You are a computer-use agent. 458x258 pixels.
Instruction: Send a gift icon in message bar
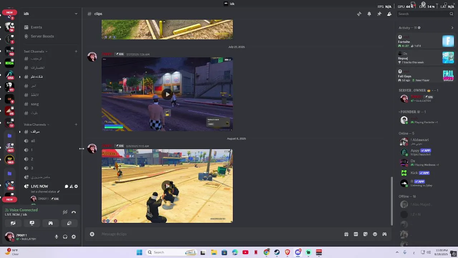pos(346,234)
